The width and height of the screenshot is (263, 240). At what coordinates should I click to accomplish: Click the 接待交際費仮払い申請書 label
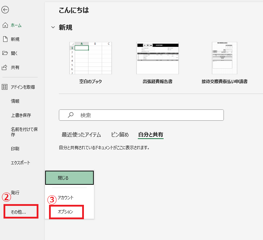225,81
